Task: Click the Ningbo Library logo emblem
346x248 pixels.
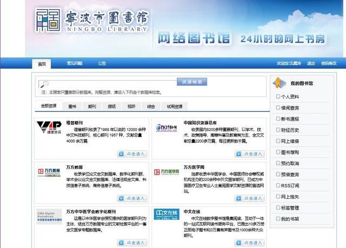Action: [48, 21]
